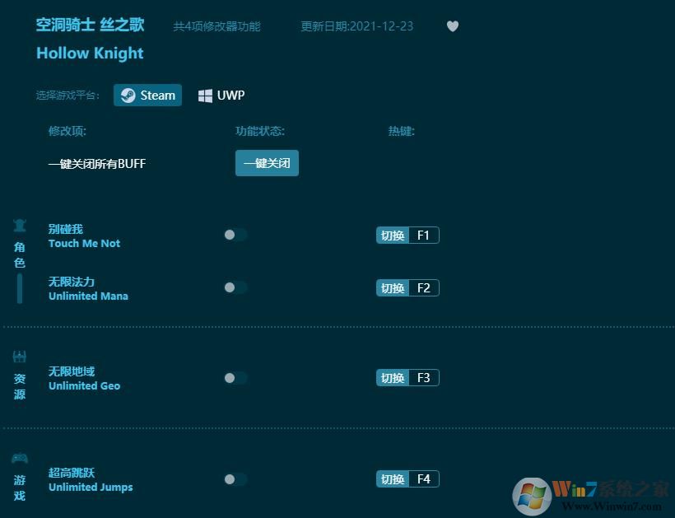Turn on the Unlimited Geo switch
Image resolution: width=675 pixels, height=518 pixels.
(x=235, y=377)
